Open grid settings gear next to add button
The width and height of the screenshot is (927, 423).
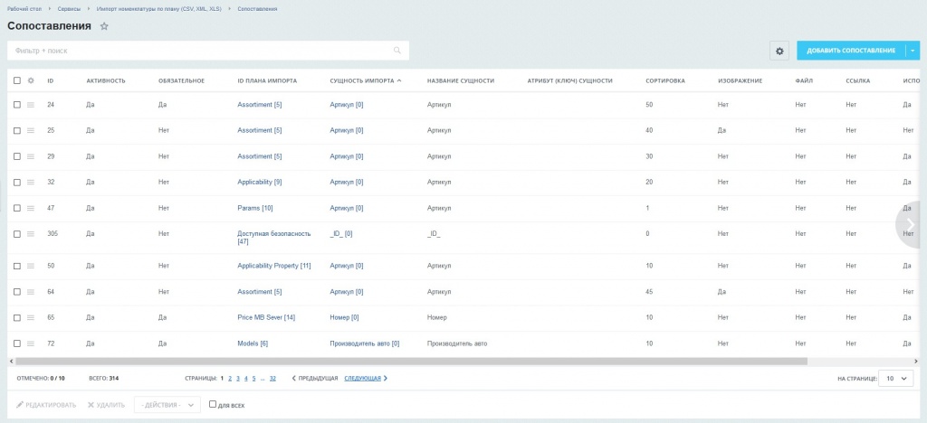tap(779, 51)
